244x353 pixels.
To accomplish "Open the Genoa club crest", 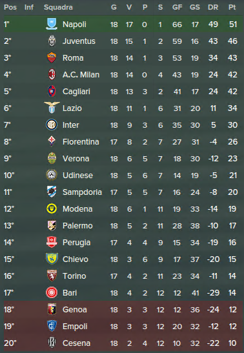I will point(52,309).
